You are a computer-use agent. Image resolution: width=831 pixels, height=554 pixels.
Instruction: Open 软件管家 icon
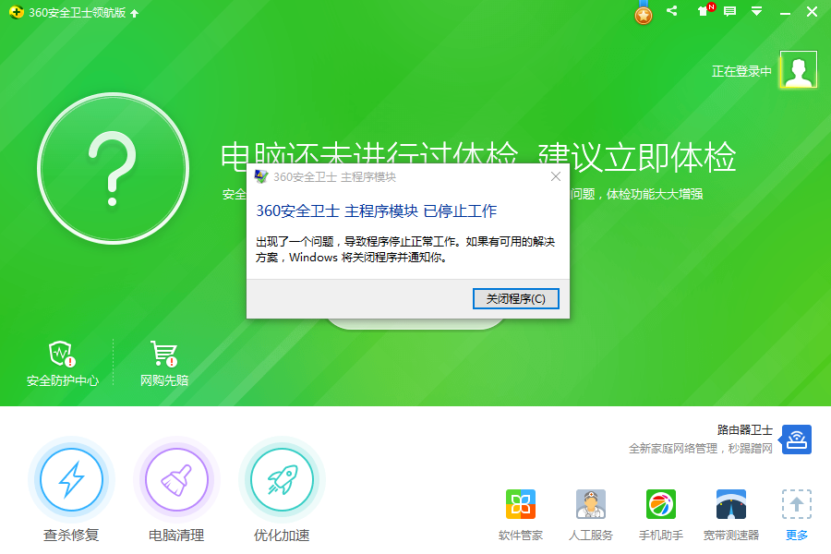(521, 504)
